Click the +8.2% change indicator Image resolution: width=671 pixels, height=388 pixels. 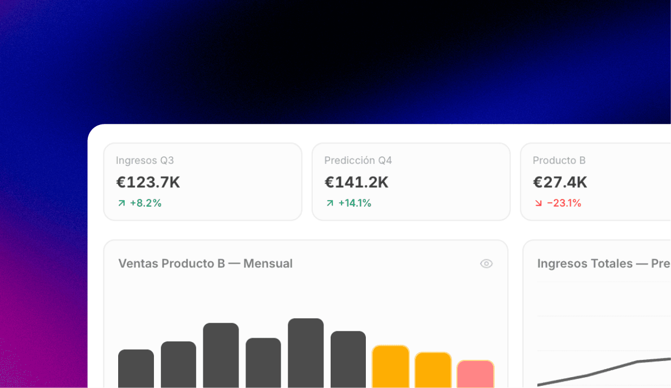click(146, 203)
